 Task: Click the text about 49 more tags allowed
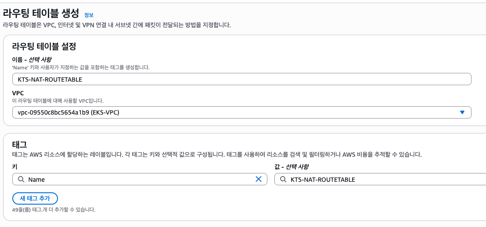(54, 210)
